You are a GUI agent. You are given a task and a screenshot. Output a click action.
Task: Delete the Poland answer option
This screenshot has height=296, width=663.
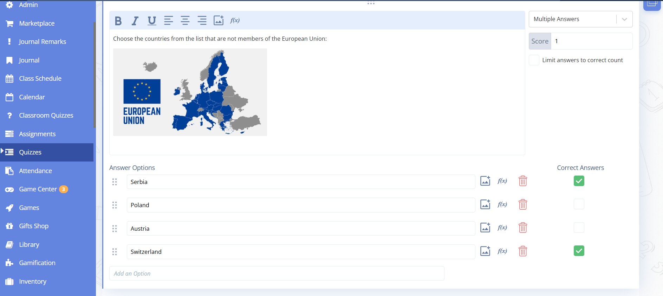pyautogui.click(x=522, y=204)
